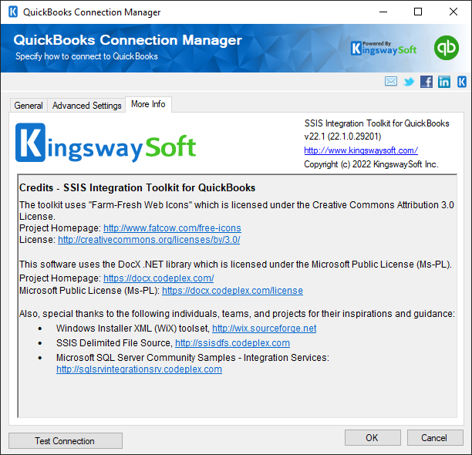Select the More Info tab
Screen dimensions: 472x455
click(148, 104)
